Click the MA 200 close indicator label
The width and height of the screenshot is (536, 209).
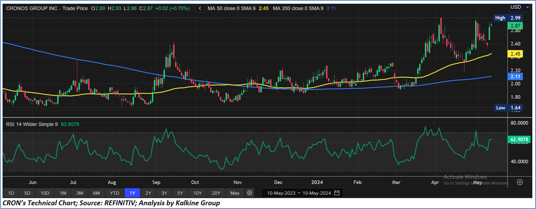click(x=298, y=8)
